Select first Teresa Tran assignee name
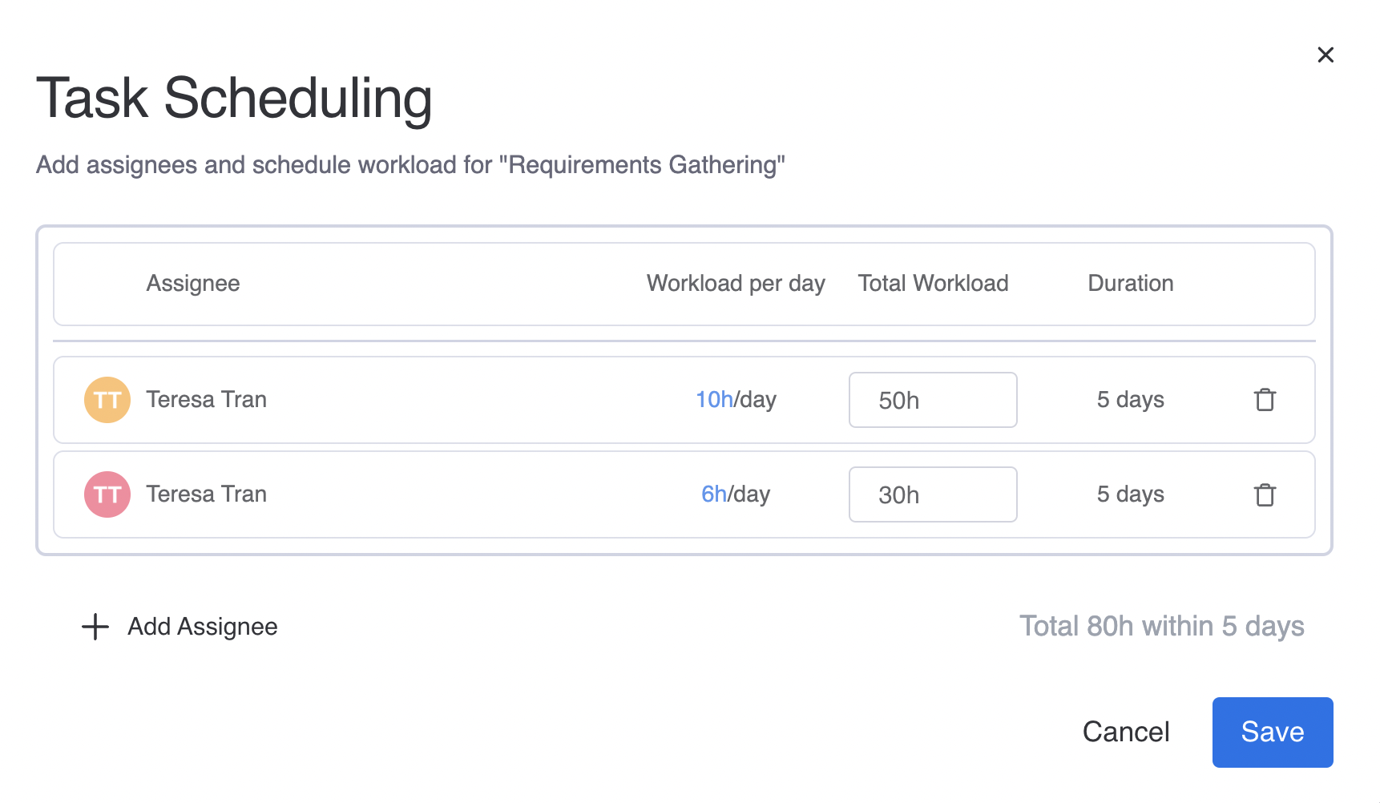The image size is (1380, 803). click(x=206, y=399)
